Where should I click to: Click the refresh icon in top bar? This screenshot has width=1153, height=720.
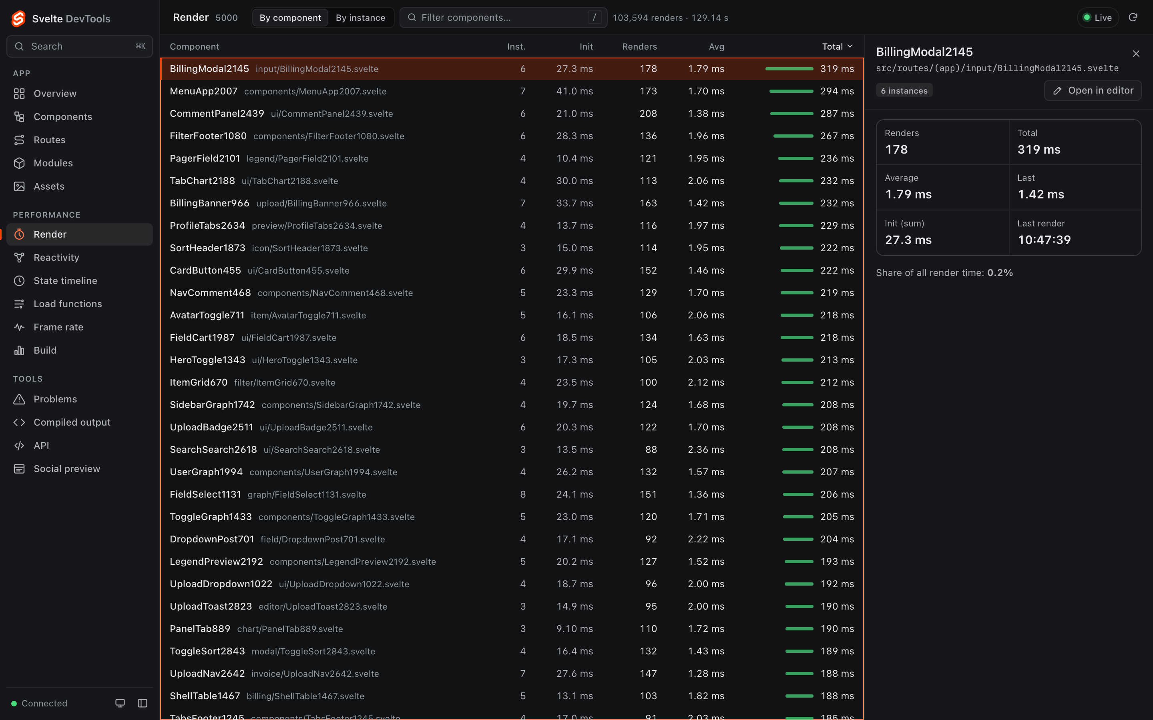tap(1133, 18)
